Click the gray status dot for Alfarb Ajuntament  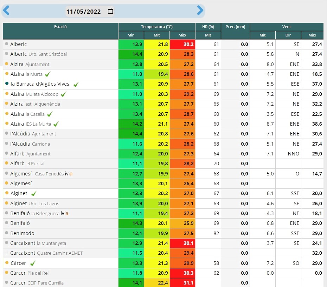[6, 153]
